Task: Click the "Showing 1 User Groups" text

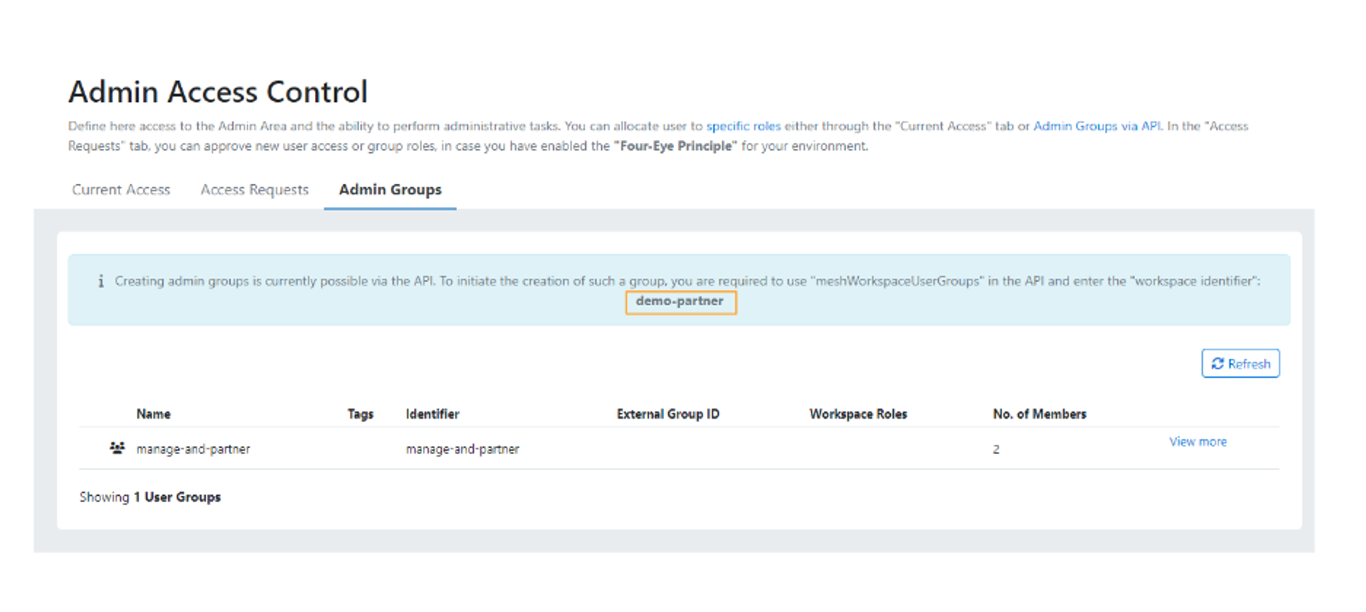Action: [150, 497]
